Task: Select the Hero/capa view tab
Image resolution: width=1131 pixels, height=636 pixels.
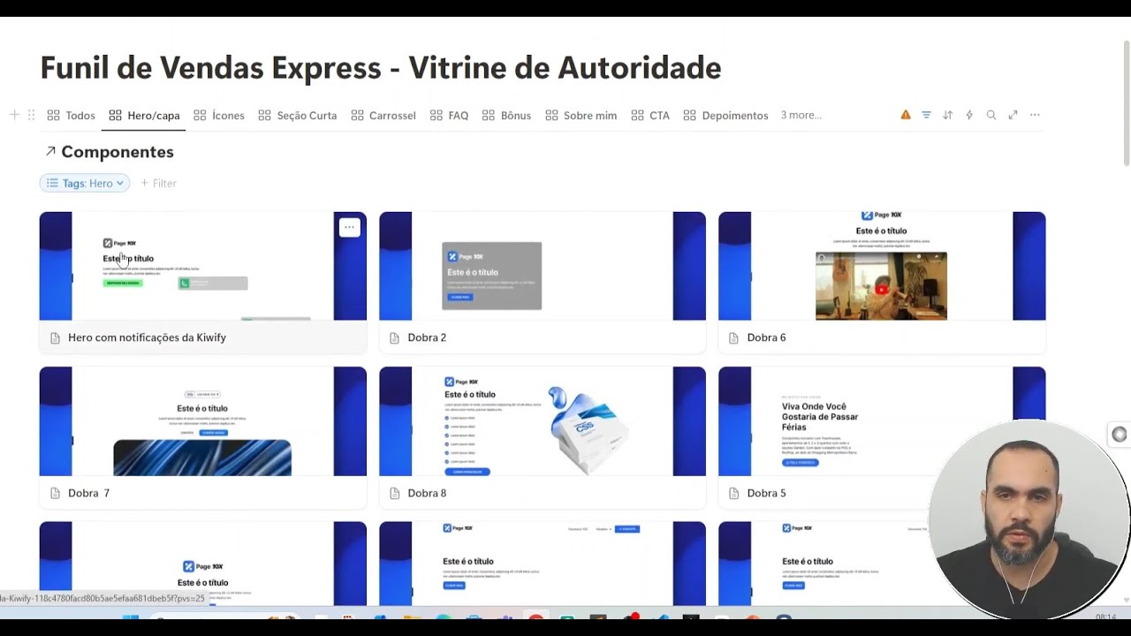Action: click(x=144, y=116)
